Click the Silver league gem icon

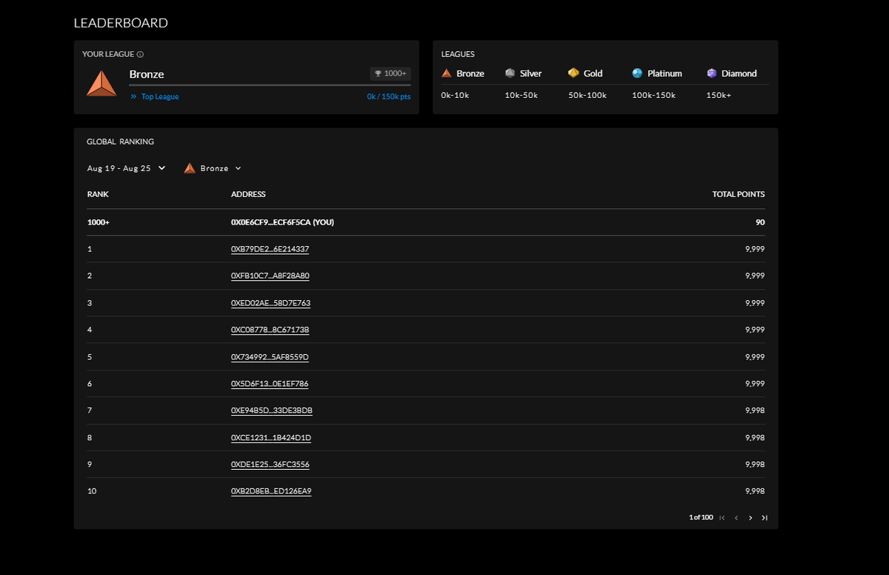[510, 73]
